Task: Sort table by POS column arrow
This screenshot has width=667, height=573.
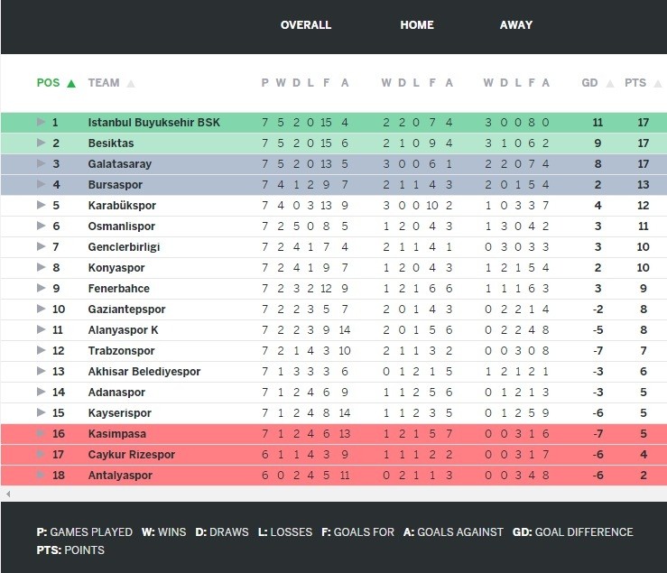Action: point(71,83)
